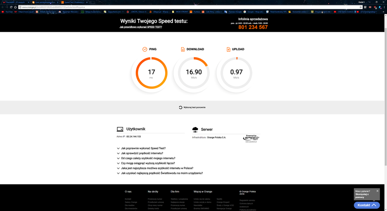Expand 'Od czego zależy szybkość mojego internetu?'

148,158
